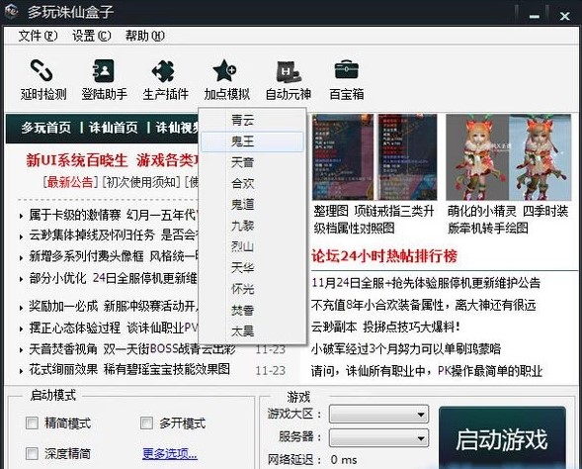
Task: Open the 新UI系统百晓生 headline
Action: [x=112, y=160]
